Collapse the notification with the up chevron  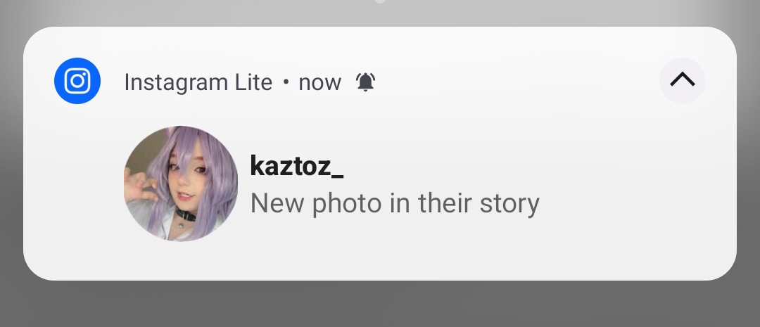[x=682, y=81]
